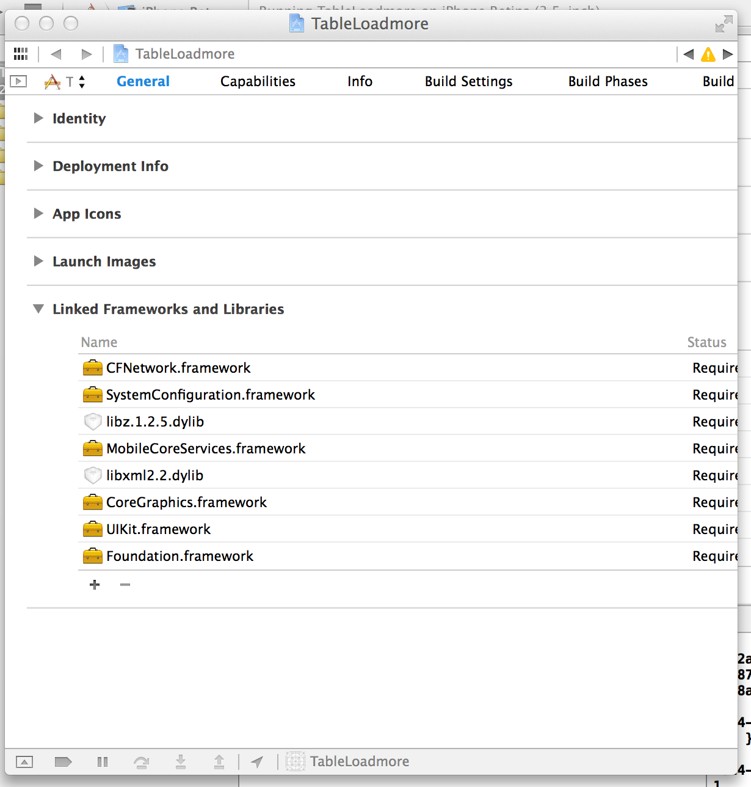Select SystemConfiguration.framework row
751x787 pixels.
click(408, 395)
